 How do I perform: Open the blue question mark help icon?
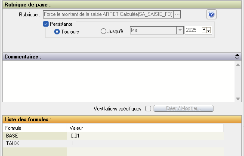(211, 15)
